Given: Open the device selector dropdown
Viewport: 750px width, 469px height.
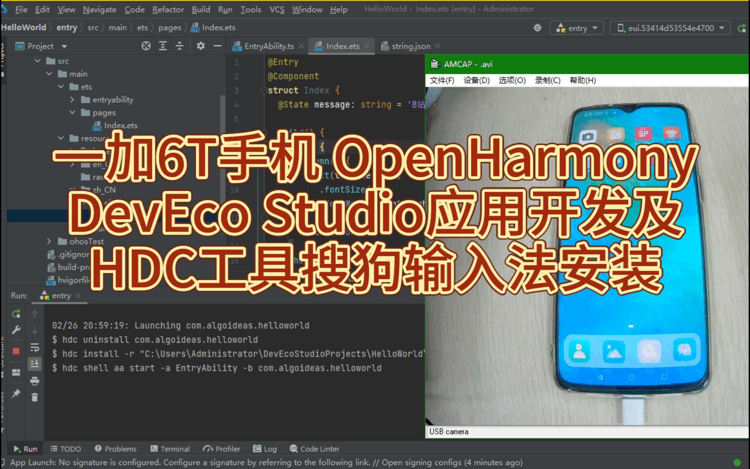Looking at the screenshot, I should (x=670, y=27).
